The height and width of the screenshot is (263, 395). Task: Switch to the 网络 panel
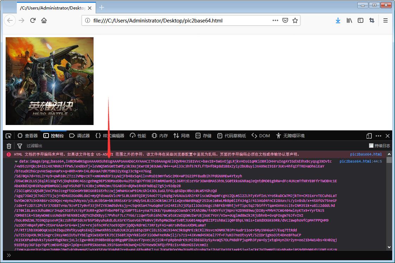tap(185, 136)
